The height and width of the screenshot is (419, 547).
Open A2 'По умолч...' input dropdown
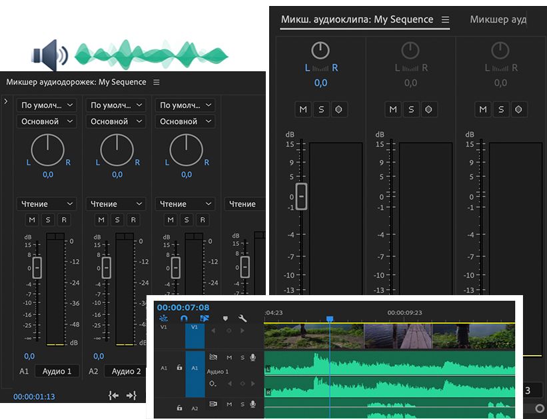(x=116, y=105)
